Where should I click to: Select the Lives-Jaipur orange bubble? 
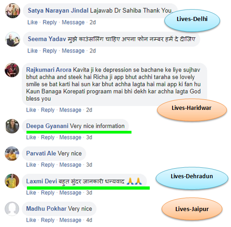tap(192, 209)
